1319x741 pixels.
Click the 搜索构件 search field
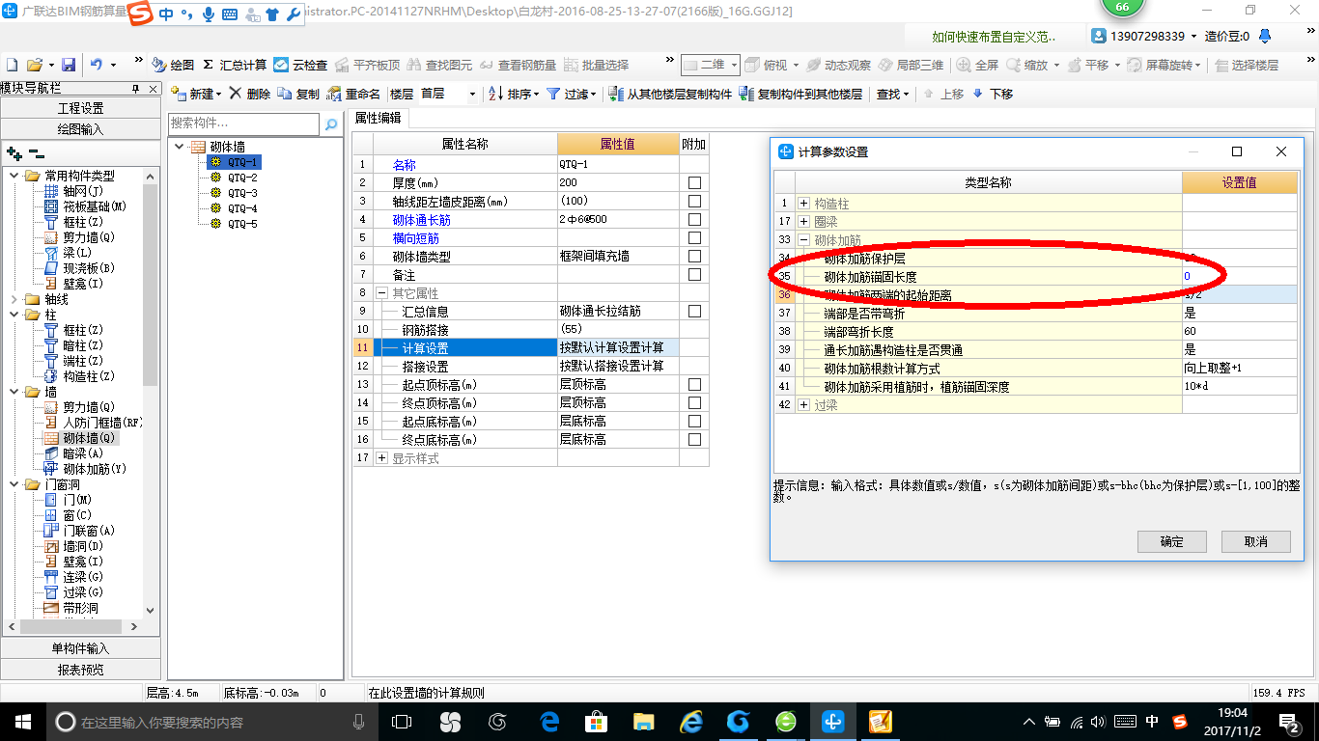click(x=243, y=123)
